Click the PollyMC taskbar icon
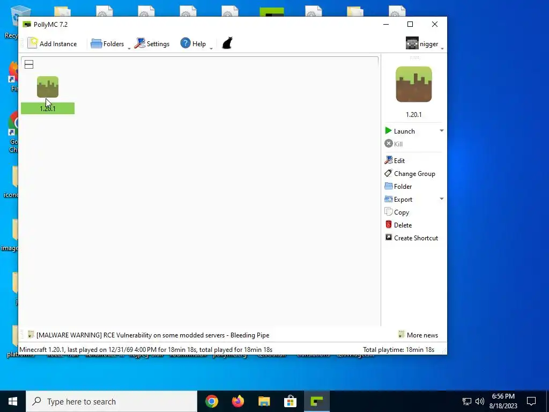Image resolution: width=549 pixels, height=412 pixels. [x=316, y=401]
